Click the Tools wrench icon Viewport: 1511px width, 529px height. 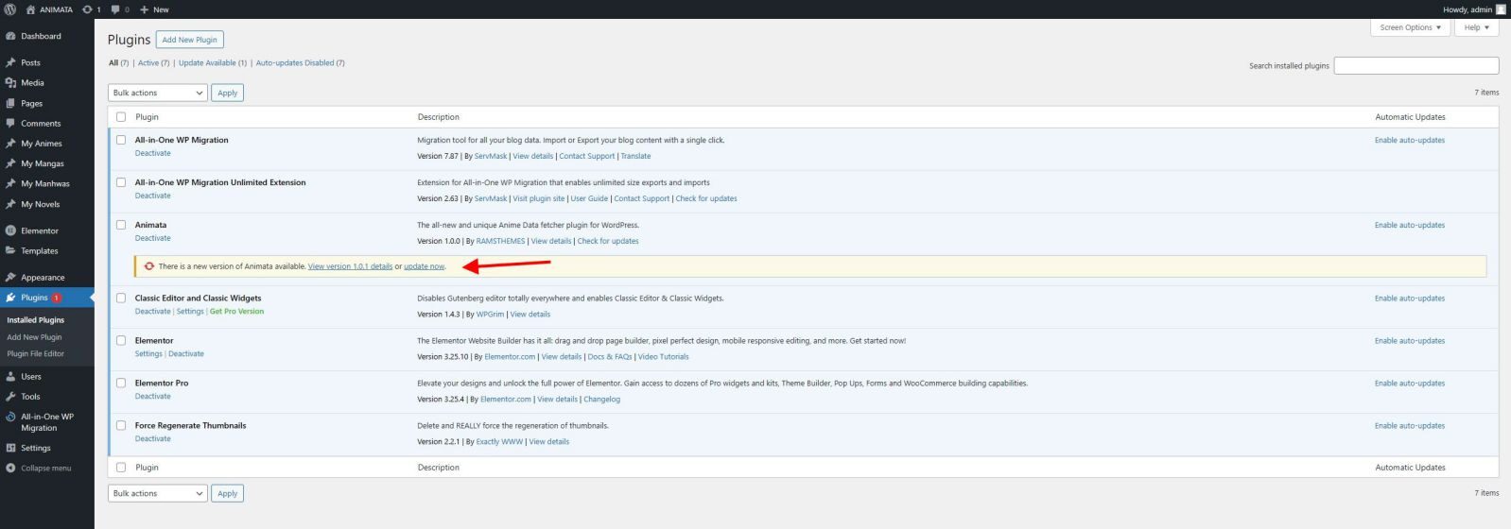click(x=10, y=397)
